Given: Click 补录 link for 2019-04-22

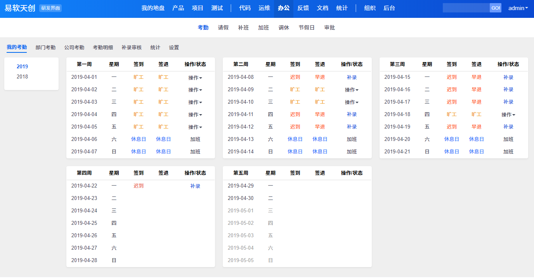Looking at the screenshot, I should coord(195,186).
